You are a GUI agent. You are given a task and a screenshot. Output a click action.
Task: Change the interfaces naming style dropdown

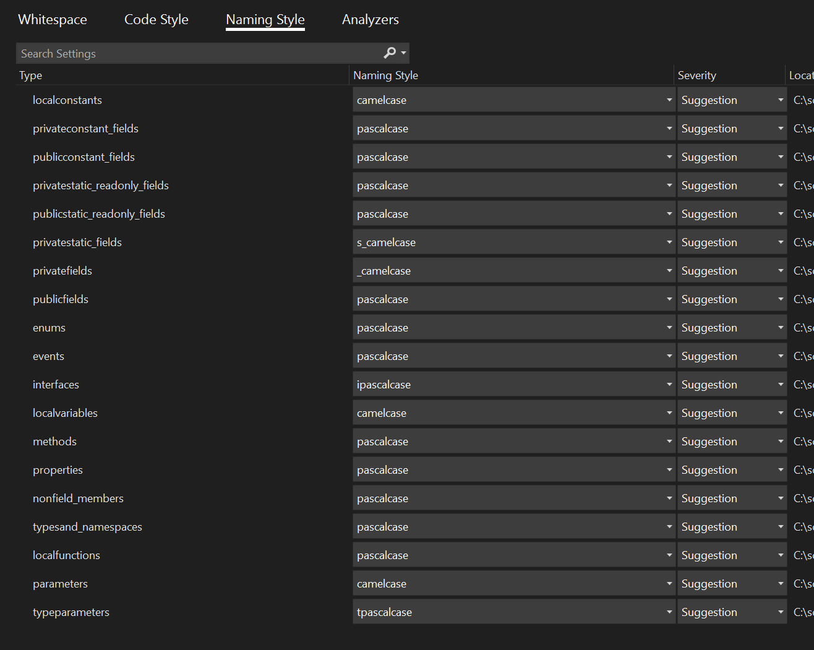(x=513, y=385)
